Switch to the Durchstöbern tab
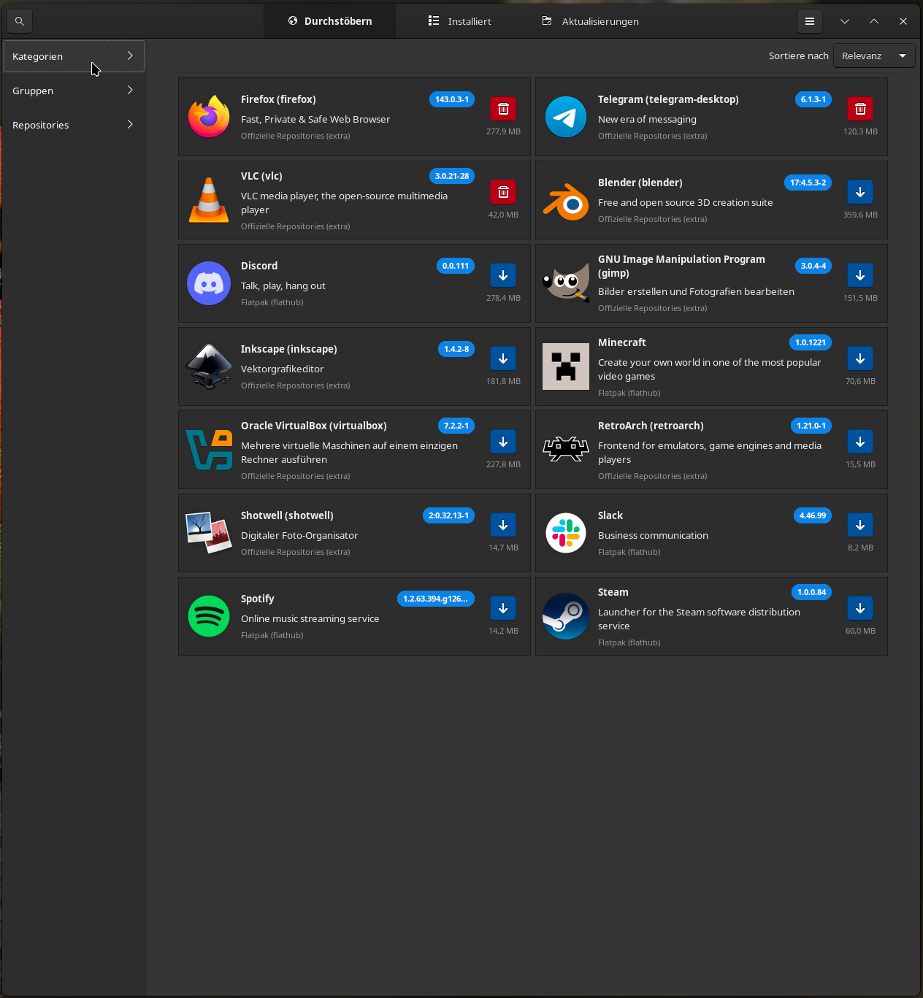Viewport: 923px width, 998px height. click(329, 21)
